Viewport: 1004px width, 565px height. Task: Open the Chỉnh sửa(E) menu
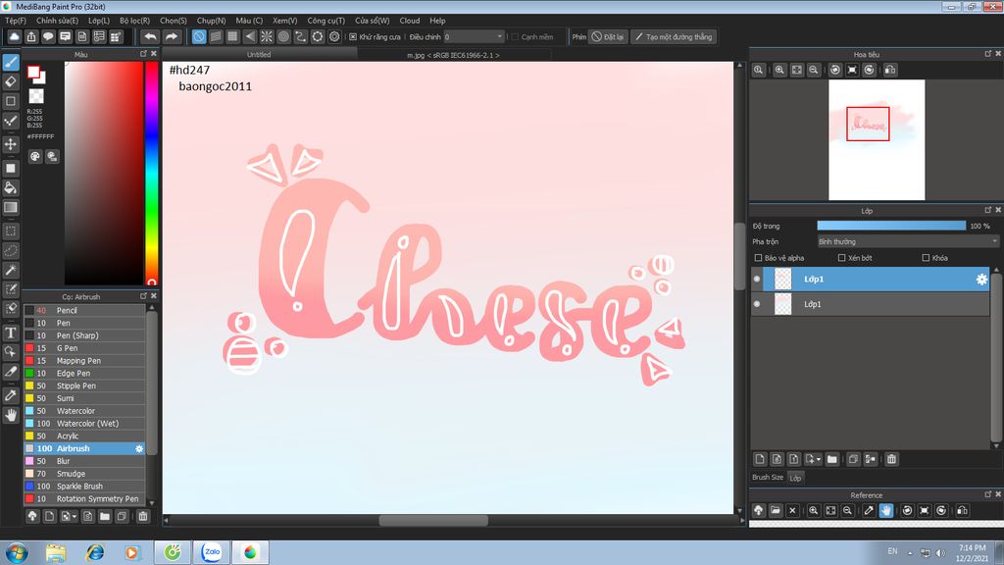tap(57, 21)
